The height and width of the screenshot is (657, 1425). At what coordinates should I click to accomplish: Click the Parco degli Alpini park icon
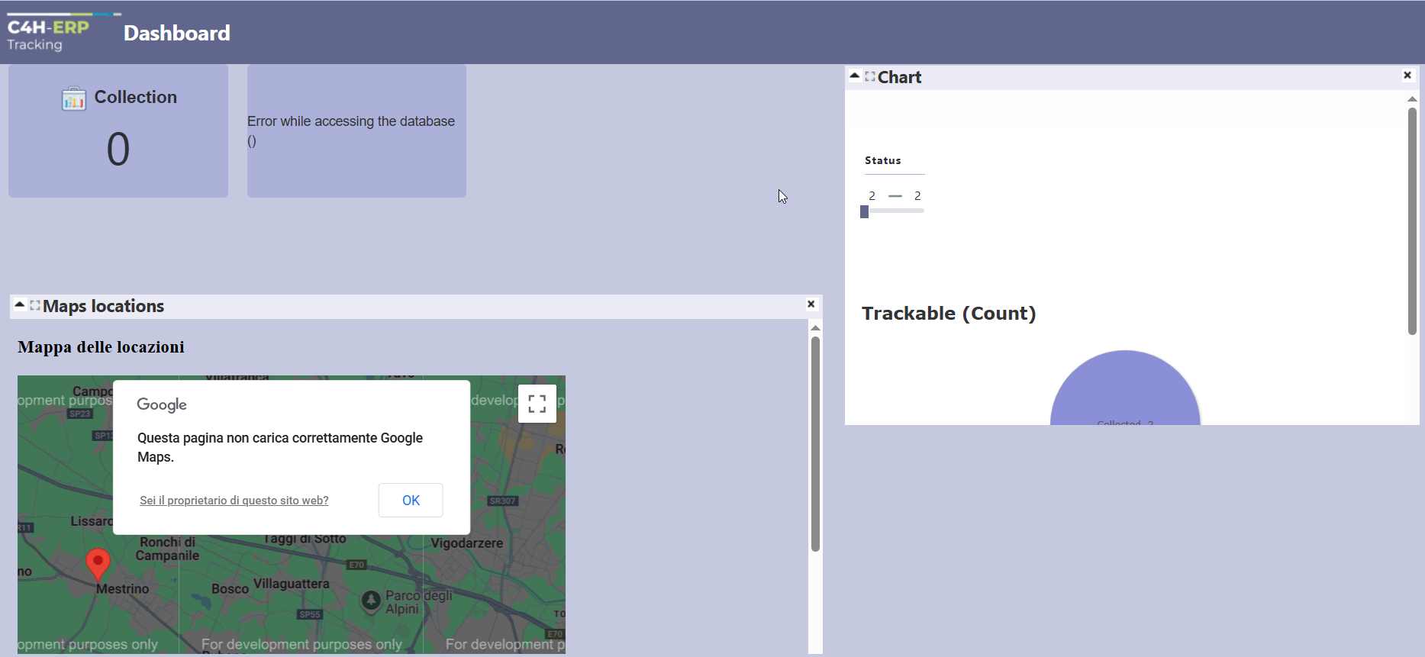click(x=371, y=601)
